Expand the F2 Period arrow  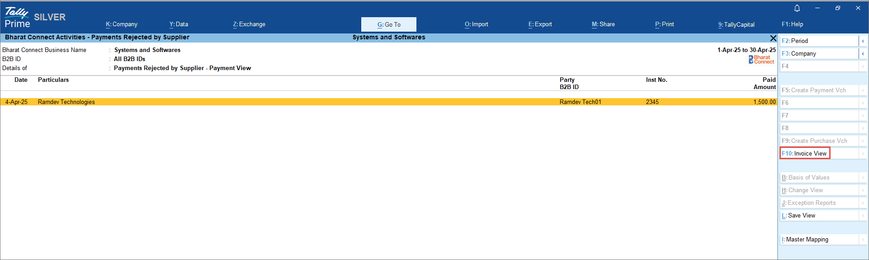(x=863, y=41)
